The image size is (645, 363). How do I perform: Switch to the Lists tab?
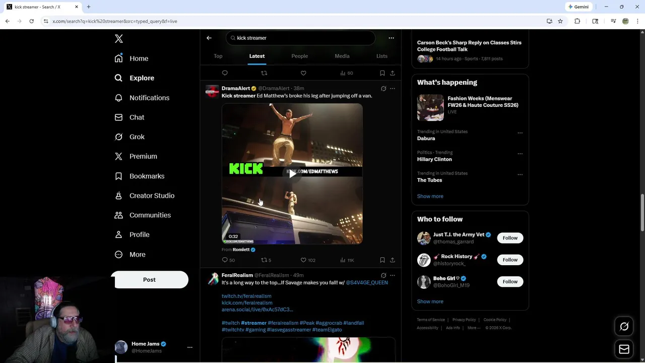click(382, 56)
